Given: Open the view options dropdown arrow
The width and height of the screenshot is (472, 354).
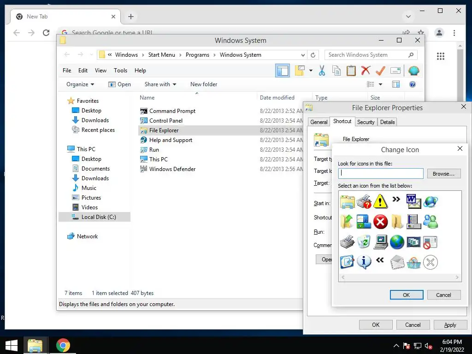Looking at the screenshot, I should [380, 85].
